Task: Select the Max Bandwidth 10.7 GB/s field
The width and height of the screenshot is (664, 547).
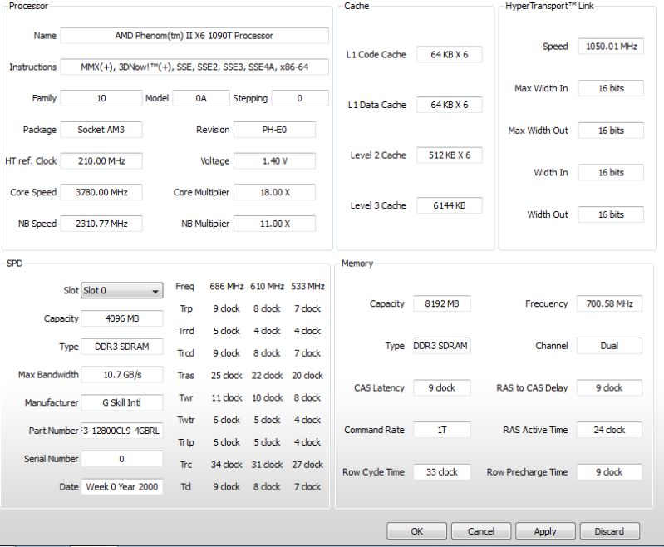Action: (122, 375)
